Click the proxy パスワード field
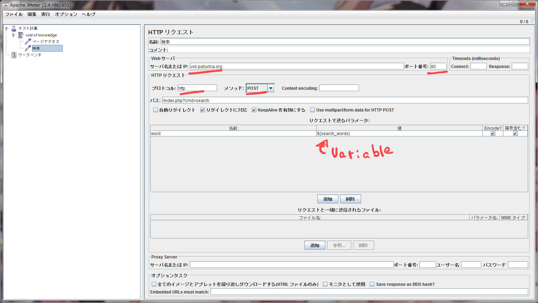This screenshot has width=538, height=303. coord(518,265)
